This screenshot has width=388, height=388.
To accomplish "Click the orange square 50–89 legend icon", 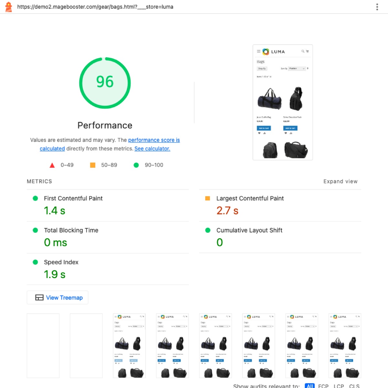I will coord(92,165).
